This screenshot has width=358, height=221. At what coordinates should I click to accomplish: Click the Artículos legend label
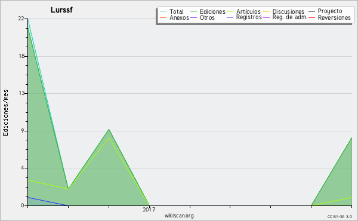pos(248,11)
